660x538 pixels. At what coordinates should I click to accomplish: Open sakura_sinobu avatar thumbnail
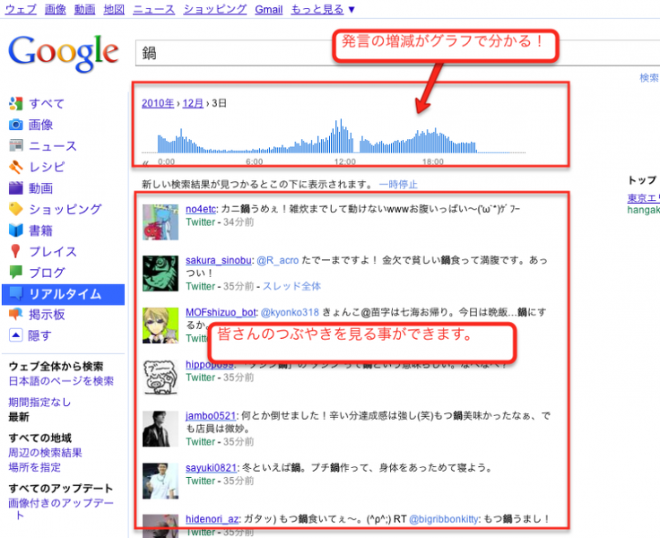tap(161, 273)
